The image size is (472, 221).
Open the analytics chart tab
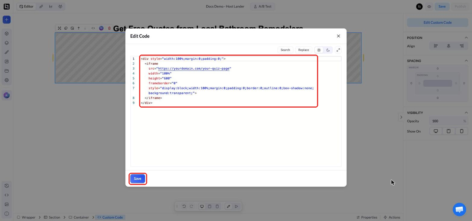(51, 6)
